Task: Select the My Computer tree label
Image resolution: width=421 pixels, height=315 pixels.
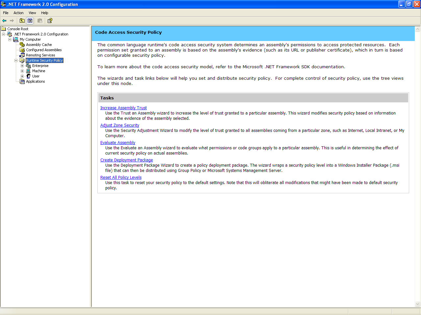Action: point(30,39)
